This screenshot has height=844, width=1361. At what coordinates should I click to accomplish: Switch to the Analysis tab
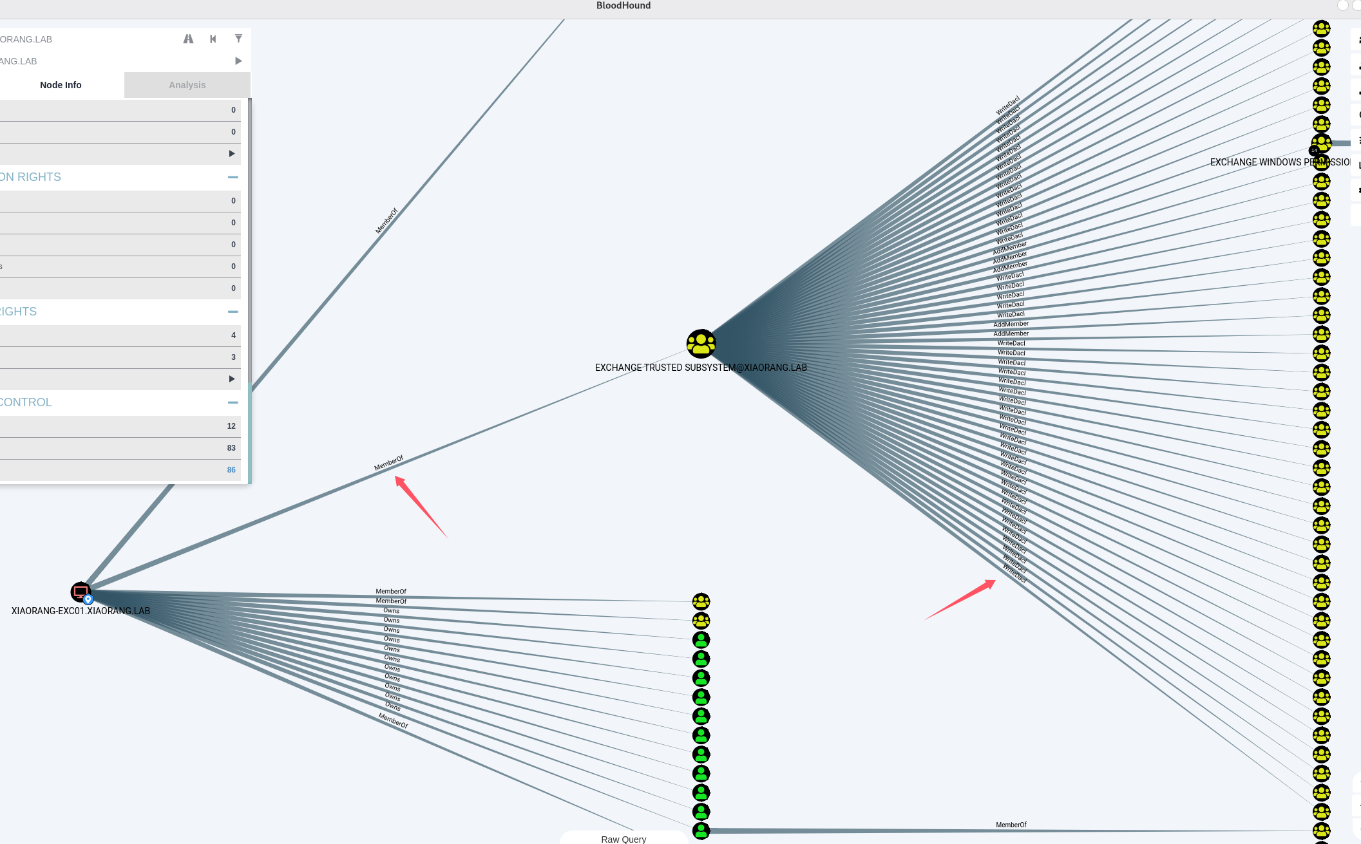(187, 85)
